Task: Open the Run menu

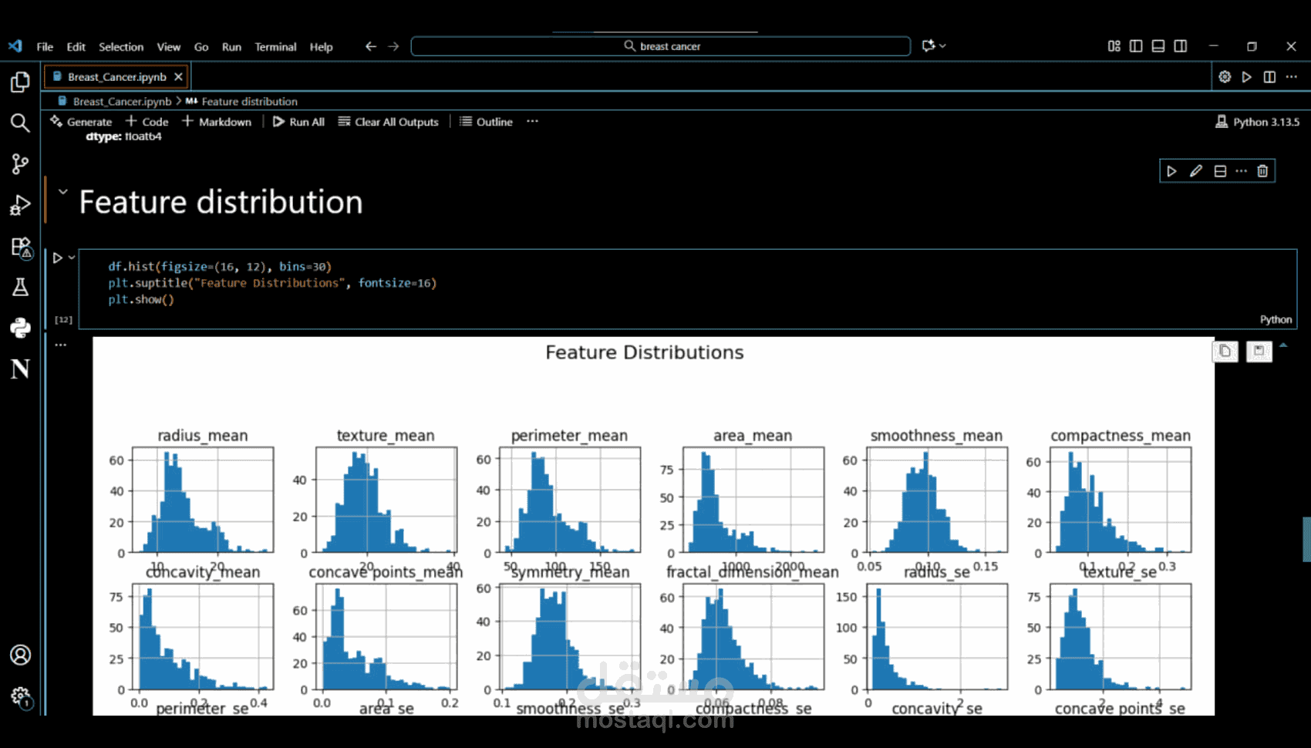Action: [x=231, y=47]
